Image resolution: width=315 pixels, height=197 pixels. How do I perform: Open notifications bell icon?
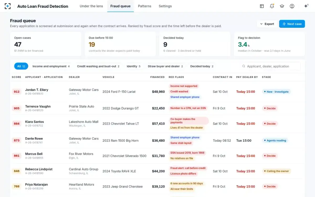point(272,6)
